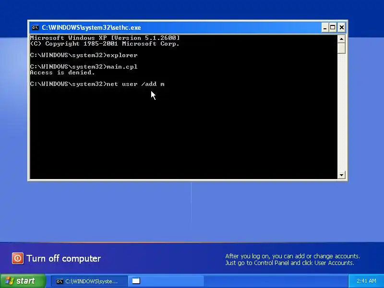384x288 pixels.
Task: Click the 'net user /add m' command line
Action: coord(97,84)
